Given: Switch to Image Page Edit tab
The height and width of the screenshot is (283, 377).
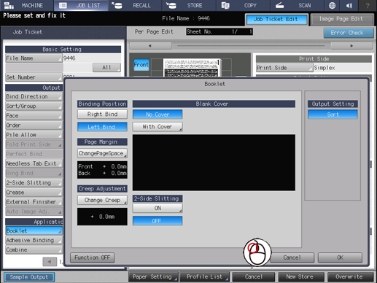Looking at the screenshot, I should [341, 19].
